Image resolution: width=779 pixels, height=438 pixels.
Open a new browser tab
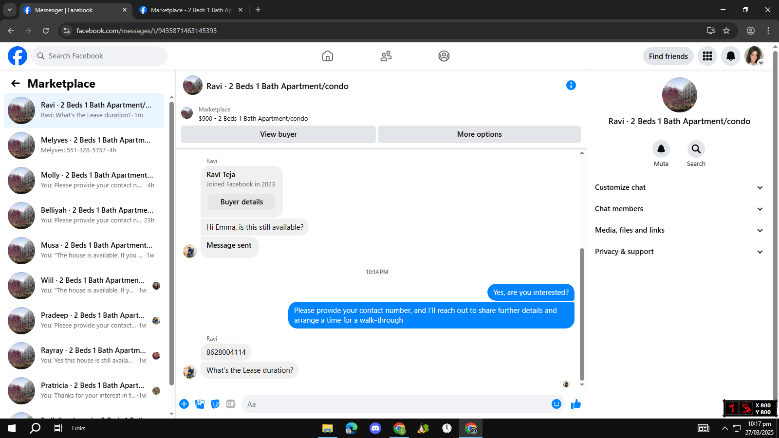258,10
